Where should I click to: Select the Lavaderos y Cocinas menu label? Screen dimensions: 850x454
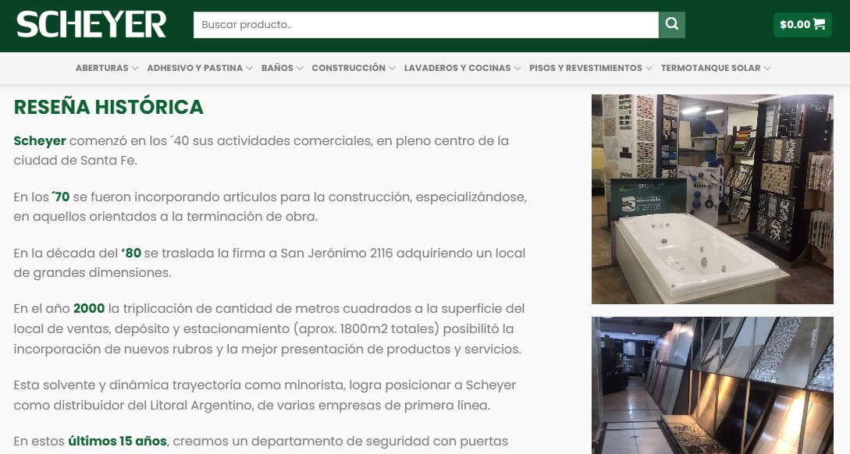point(457,69)
